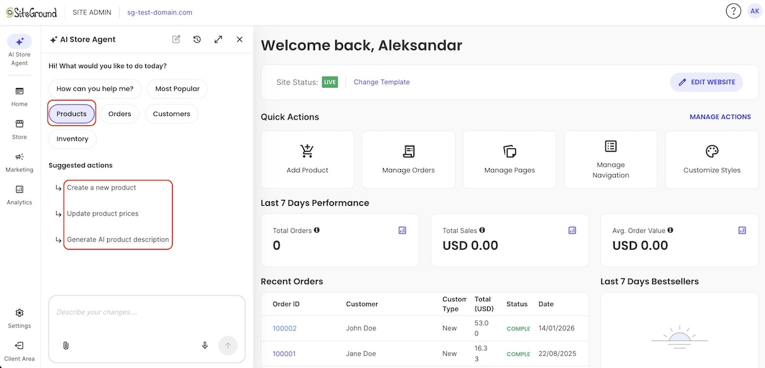Activate voice input microphone icon

point(205,346)
